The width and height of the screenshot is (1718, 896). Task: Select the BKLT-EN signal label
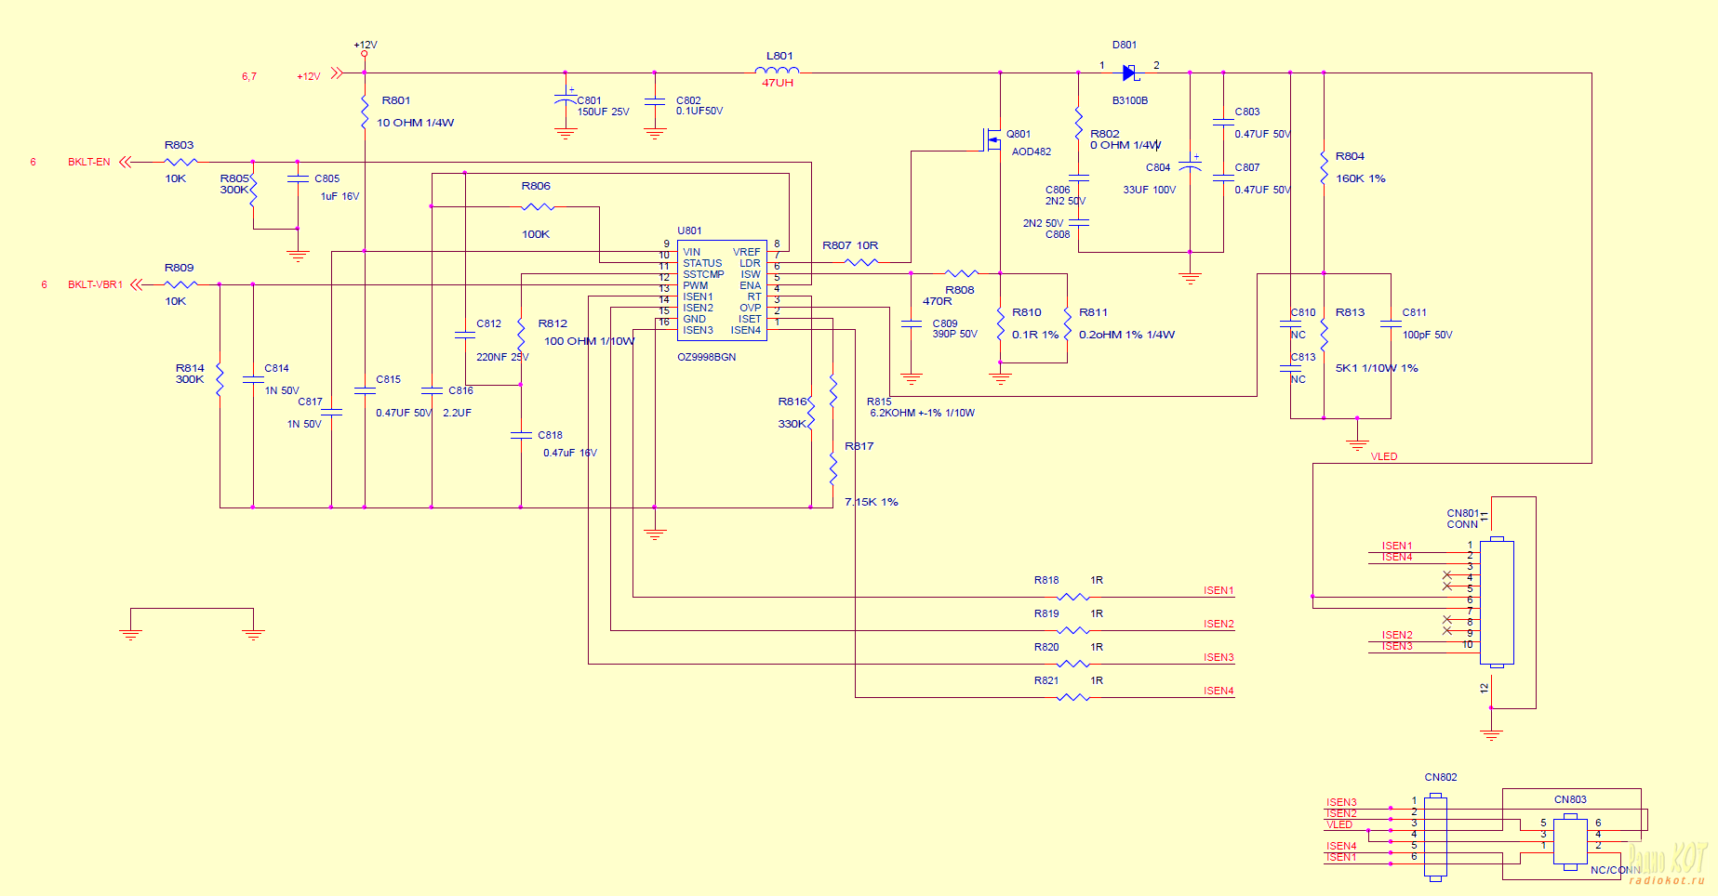click(88, 162)
